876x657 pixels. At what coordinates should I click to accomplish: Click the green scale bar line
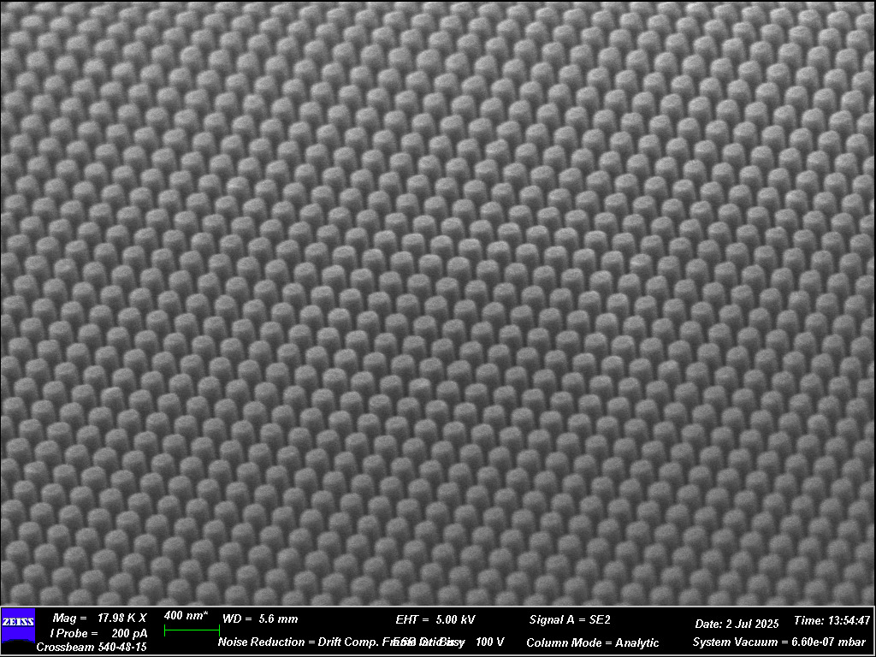[x=192, y=630]
